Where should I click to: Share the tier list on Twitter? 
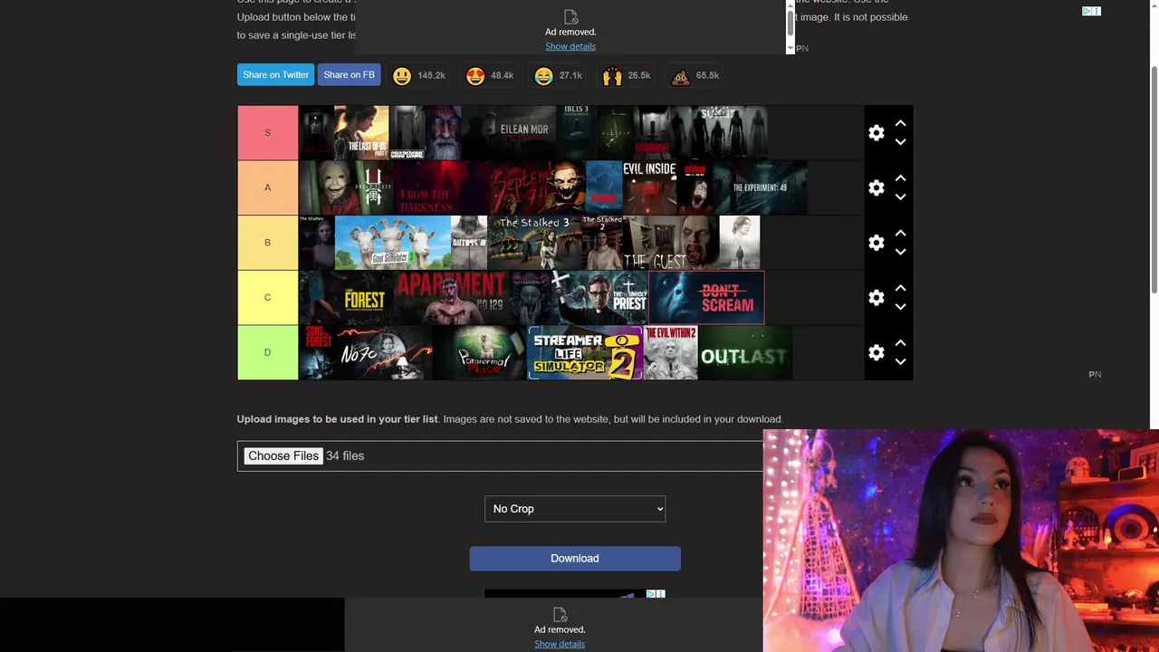[x=275, y=75]
